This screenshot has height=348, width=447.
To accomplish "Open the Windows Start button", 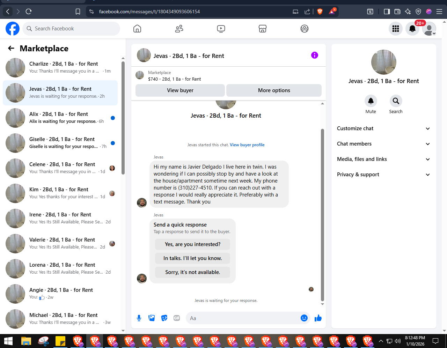I will coord(8,341).
